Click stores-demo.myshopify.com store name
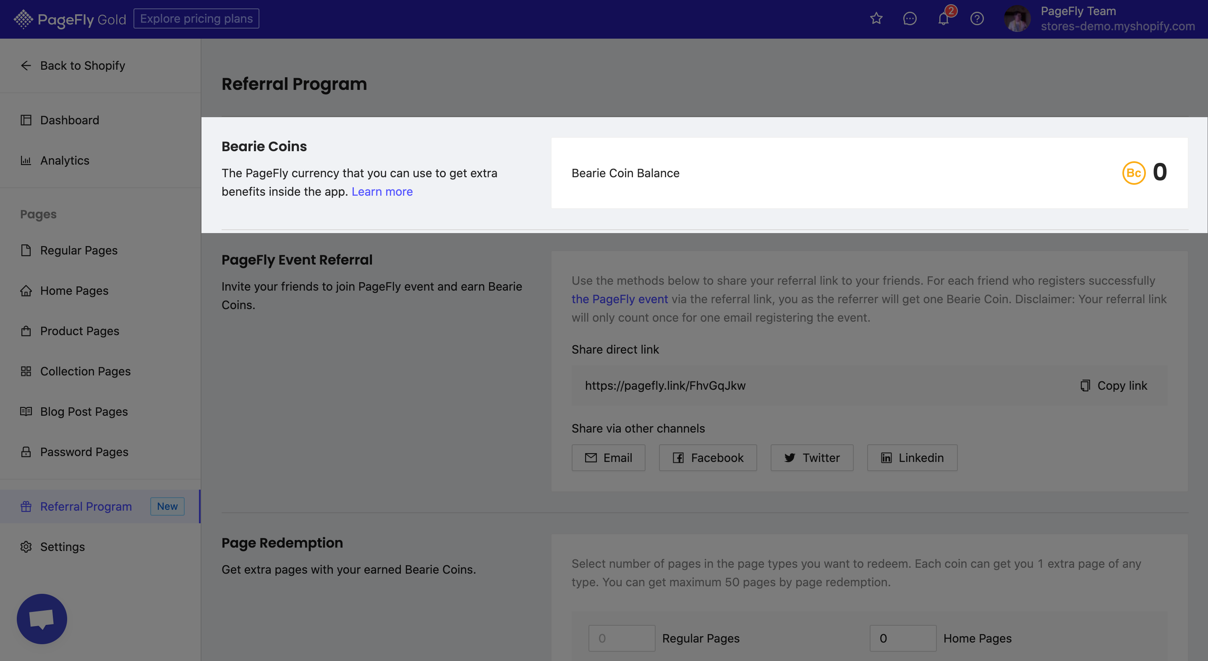Viewport: 1208px width, 661px height. (1118, 26)
